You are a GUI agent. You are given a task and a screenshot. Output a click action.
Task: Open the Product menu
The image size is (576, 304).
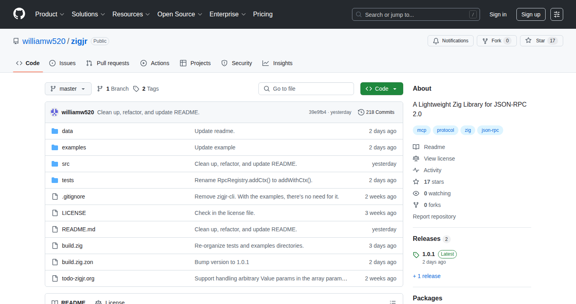(50, 14)
